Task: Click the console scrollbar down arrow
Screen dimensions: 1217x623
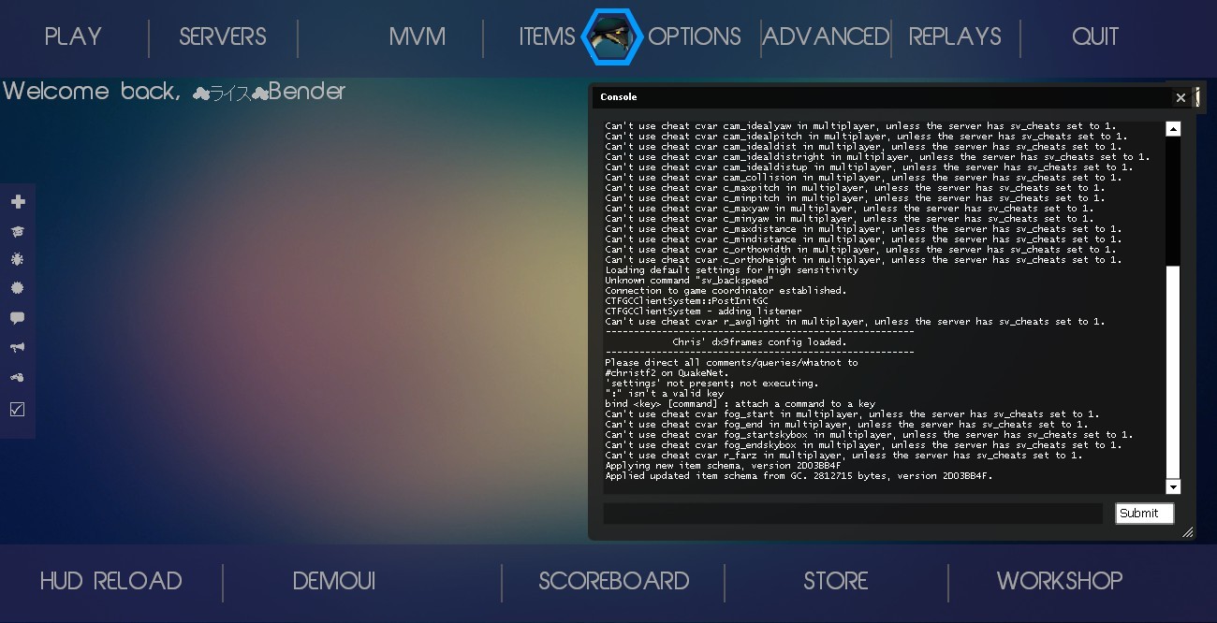Action: [x=1173, y=486]
